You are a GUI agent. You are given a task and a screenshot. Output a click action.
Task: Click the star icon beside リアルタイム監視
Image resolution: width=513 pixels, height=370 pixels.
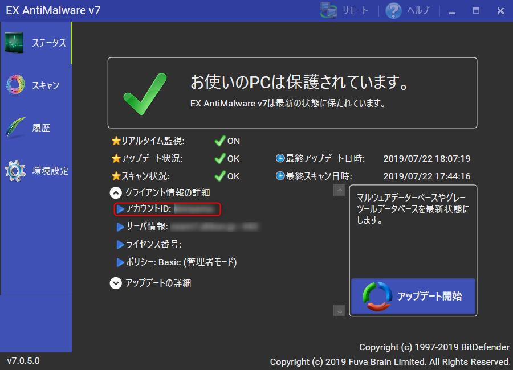(x=116, y=141)
